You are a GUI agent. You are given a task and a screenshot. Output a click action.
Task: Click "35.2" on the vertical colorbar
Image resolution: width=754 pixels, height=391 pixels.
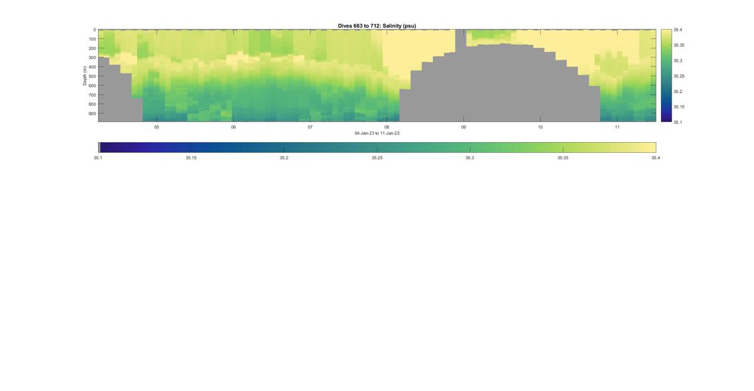point(678,91)
